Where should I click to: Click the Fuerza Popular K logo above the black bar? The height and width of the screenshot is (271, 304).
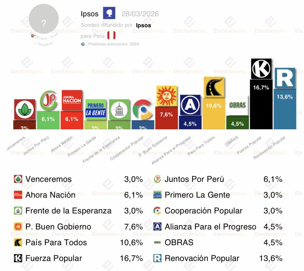(261, 69)
